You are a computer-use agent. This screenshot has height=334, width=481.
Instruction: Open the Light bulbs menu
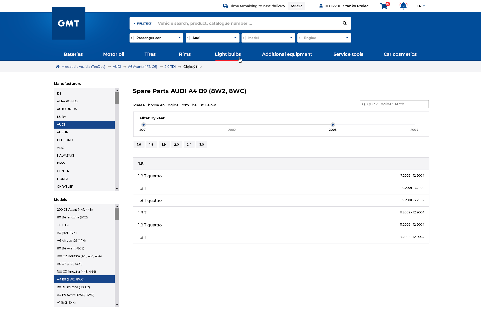pos(228,54)
